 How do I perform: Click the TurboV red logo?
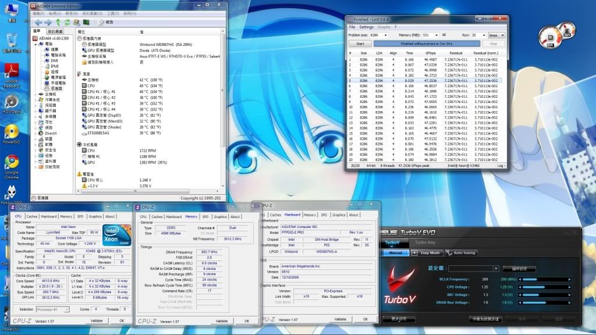(x=400, y=285)
